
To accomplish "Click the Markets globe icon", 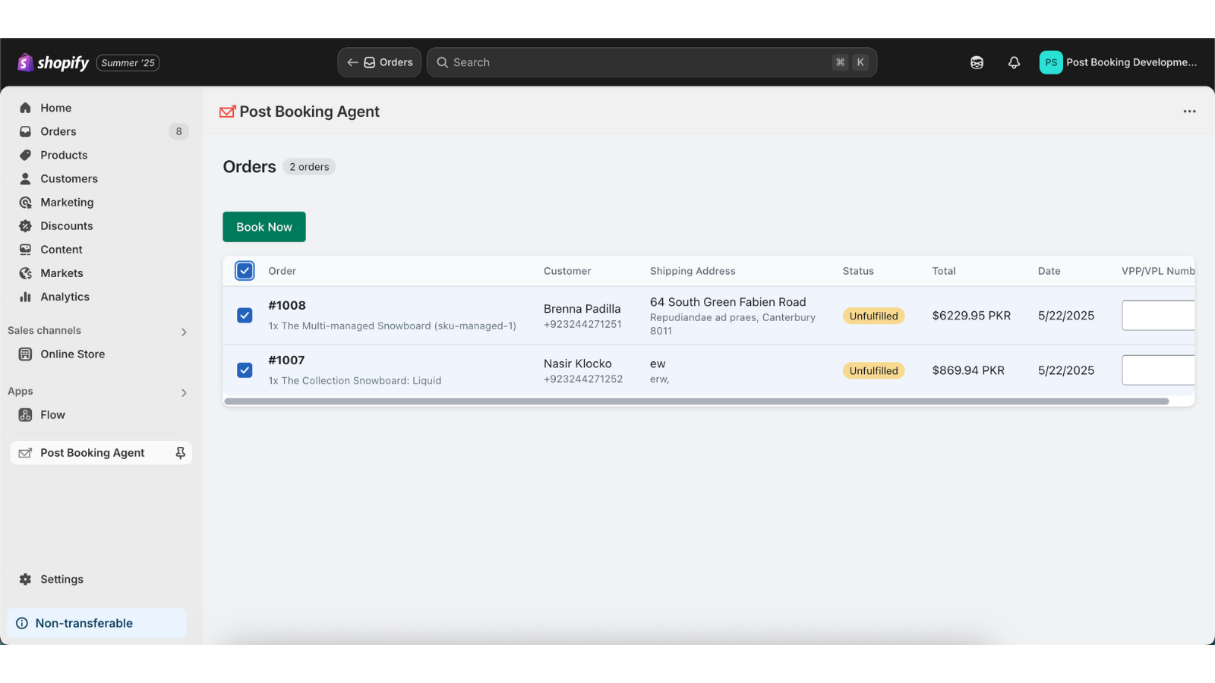I will tap(25, 272).
